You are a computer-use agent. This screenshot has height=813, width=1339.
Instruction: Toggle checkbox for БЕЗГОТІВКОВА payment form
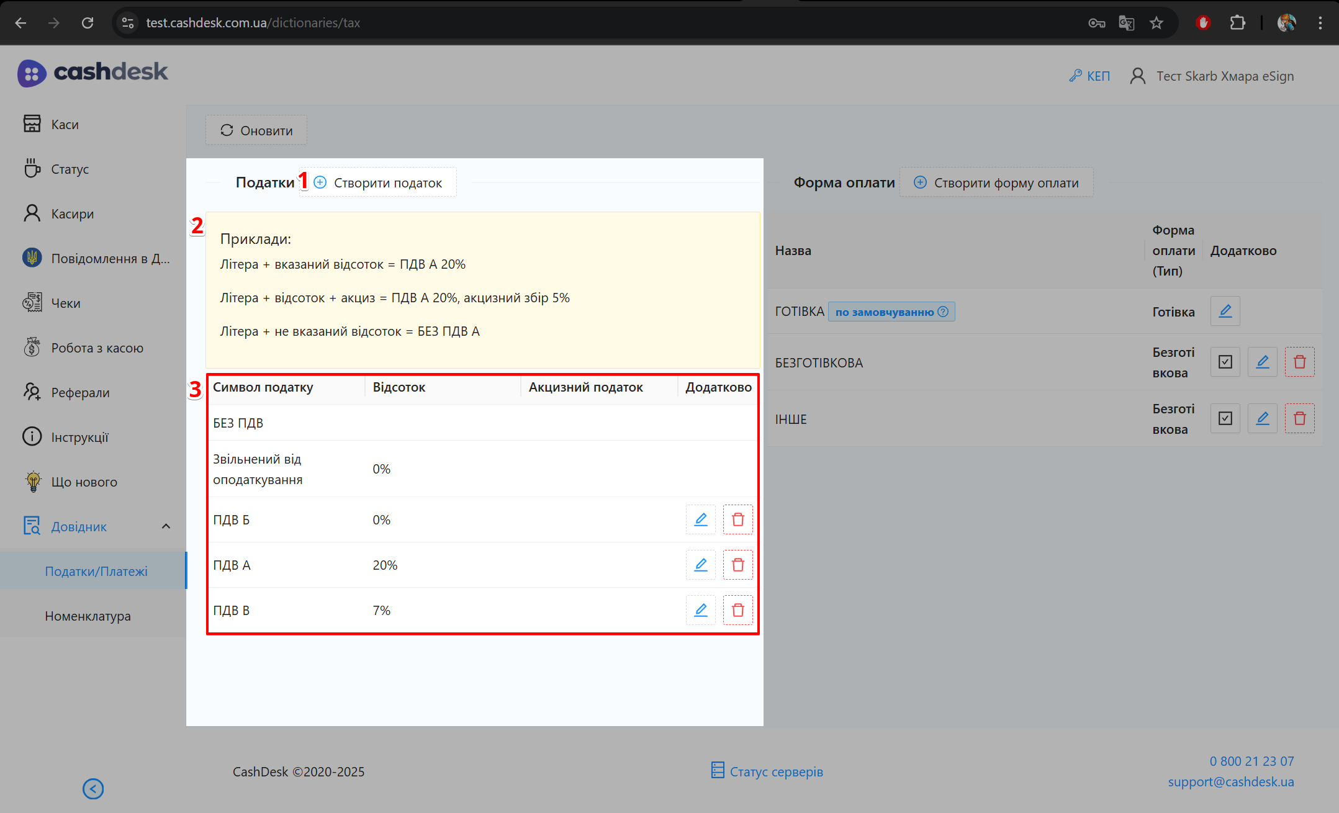[1225, 362]
